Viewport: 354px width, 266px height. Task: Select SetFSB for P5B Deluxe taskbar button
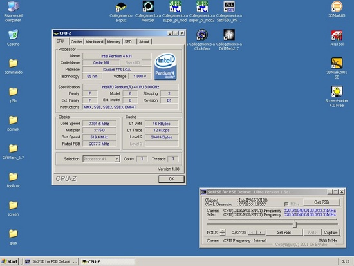point(51,261)
